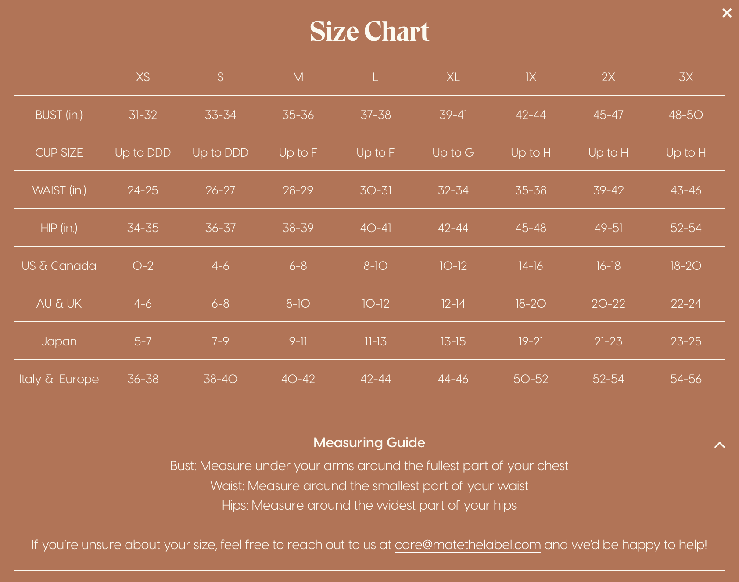Click the Up to G cup size cell
Screen dimensions: 739x582
[453, 153]
